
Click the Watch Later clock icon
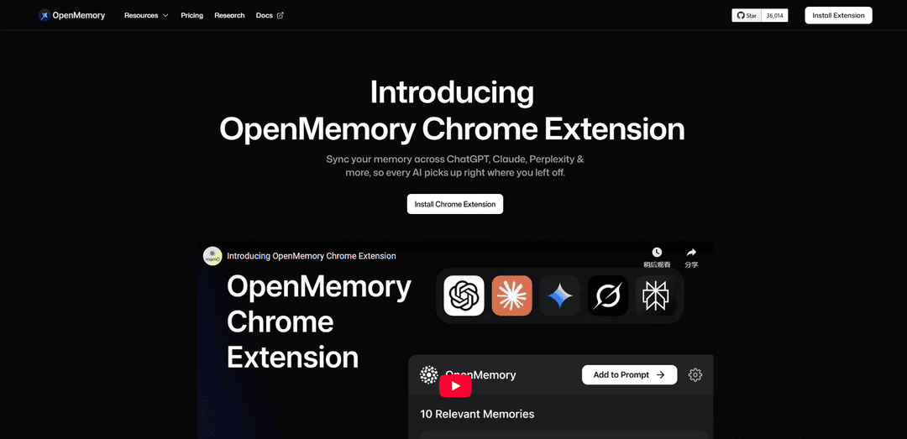pos(657,252)
